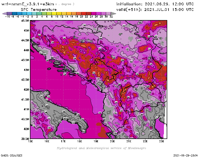
Task: Click the '40N' latitude label
Action: pyautogui.click(x=26, y=129)
